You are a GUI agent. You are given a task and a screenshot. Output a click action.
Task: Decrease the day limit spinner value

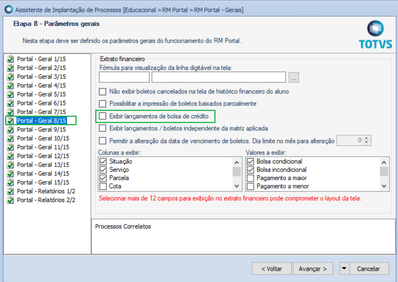[366, 143]
